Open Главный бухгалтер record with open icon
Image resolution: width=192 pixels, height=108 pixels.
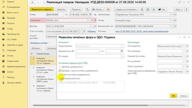pyautogui.click(x=187, y=56)
